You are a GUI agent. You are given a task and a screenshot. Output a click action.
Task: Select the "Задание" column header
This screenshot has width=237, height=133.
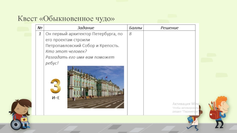click(86, 28)
